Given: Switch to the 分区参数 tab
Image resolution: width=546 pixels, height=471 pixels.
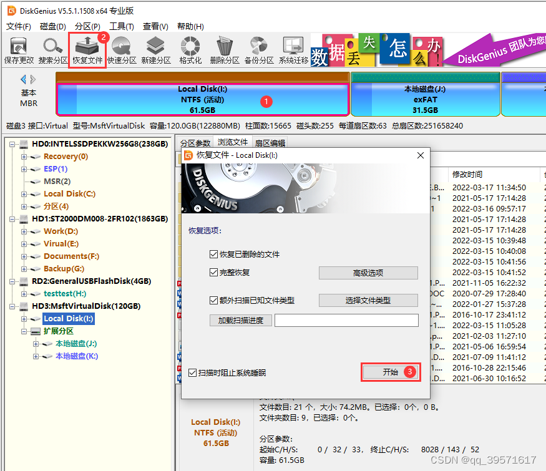Looking at the screenshot, I should (x=195, y=143).
